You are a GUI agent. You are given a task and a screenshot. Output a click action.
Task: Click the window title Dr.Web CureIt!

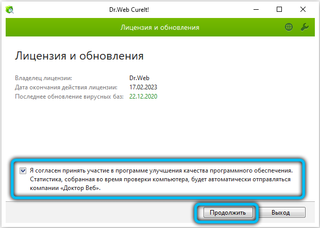[x=129, y=10]
